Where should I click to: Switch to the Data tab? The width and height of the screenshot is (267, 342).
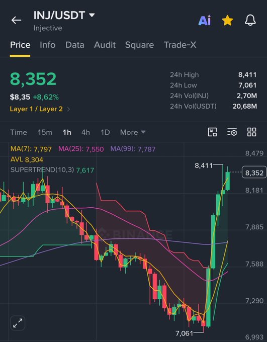(75, 45)
